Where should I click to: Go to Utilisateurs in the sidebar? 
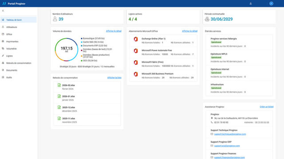pos(19,27)
